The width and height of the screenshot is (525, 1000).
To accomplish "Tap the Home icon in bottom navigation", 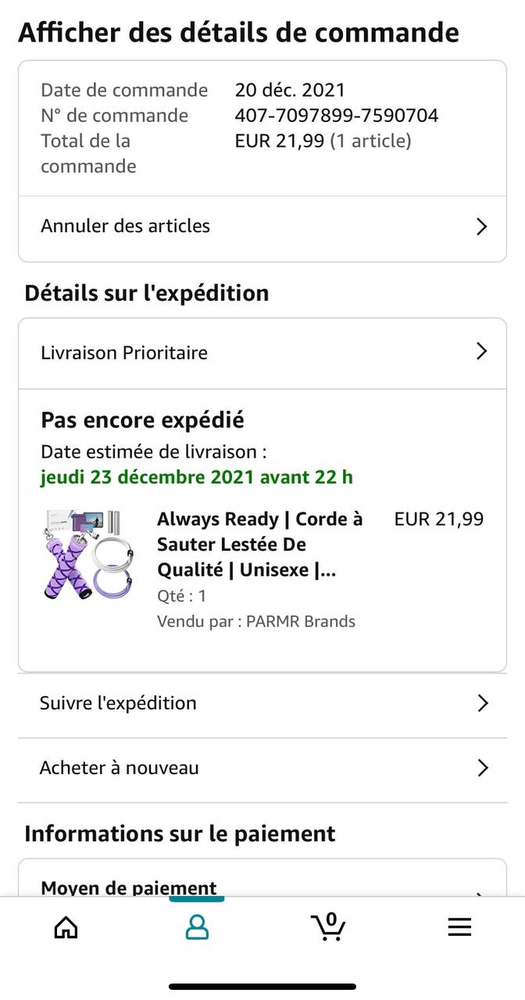I will click(66, 927).
